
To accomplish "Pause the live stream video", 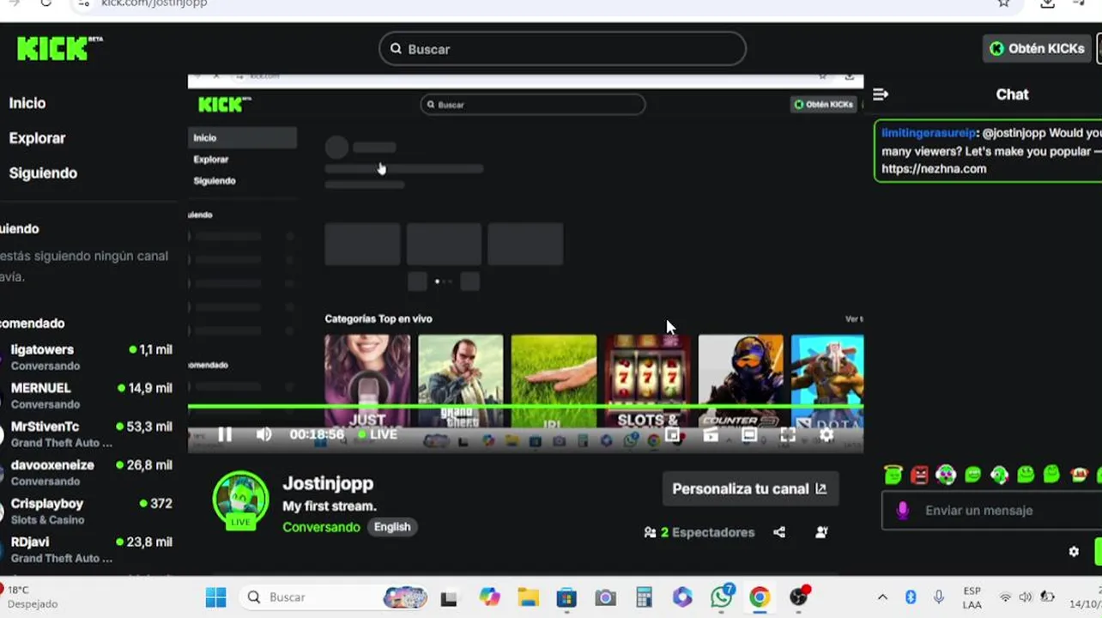I will (x=225, y=434).
